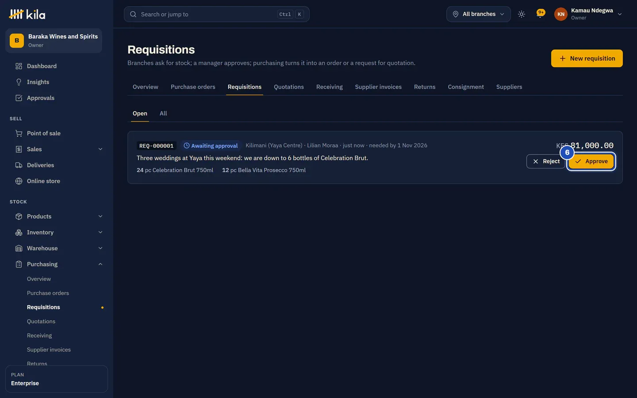Focus the Search or jump to field
The width and height of the screenshot is (637, 398).
tap(217, 14)
